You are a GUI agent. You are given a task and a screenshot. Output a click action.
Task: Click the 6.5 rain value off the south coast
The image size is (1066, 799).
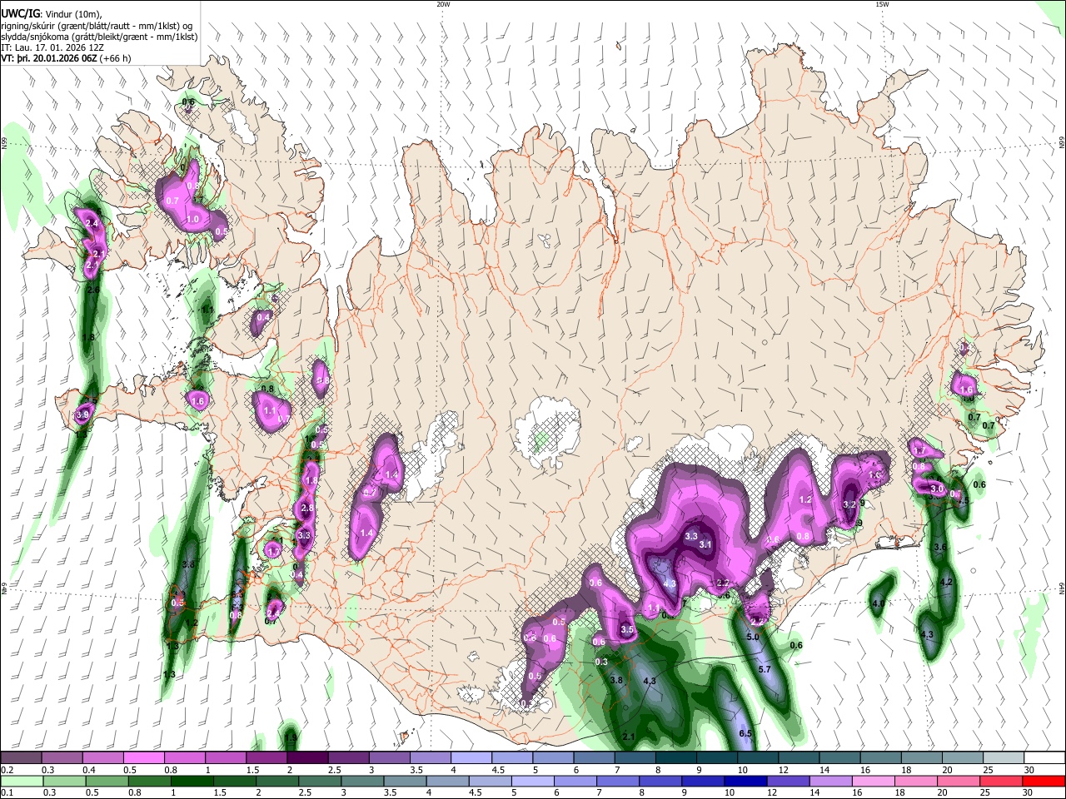745,733
